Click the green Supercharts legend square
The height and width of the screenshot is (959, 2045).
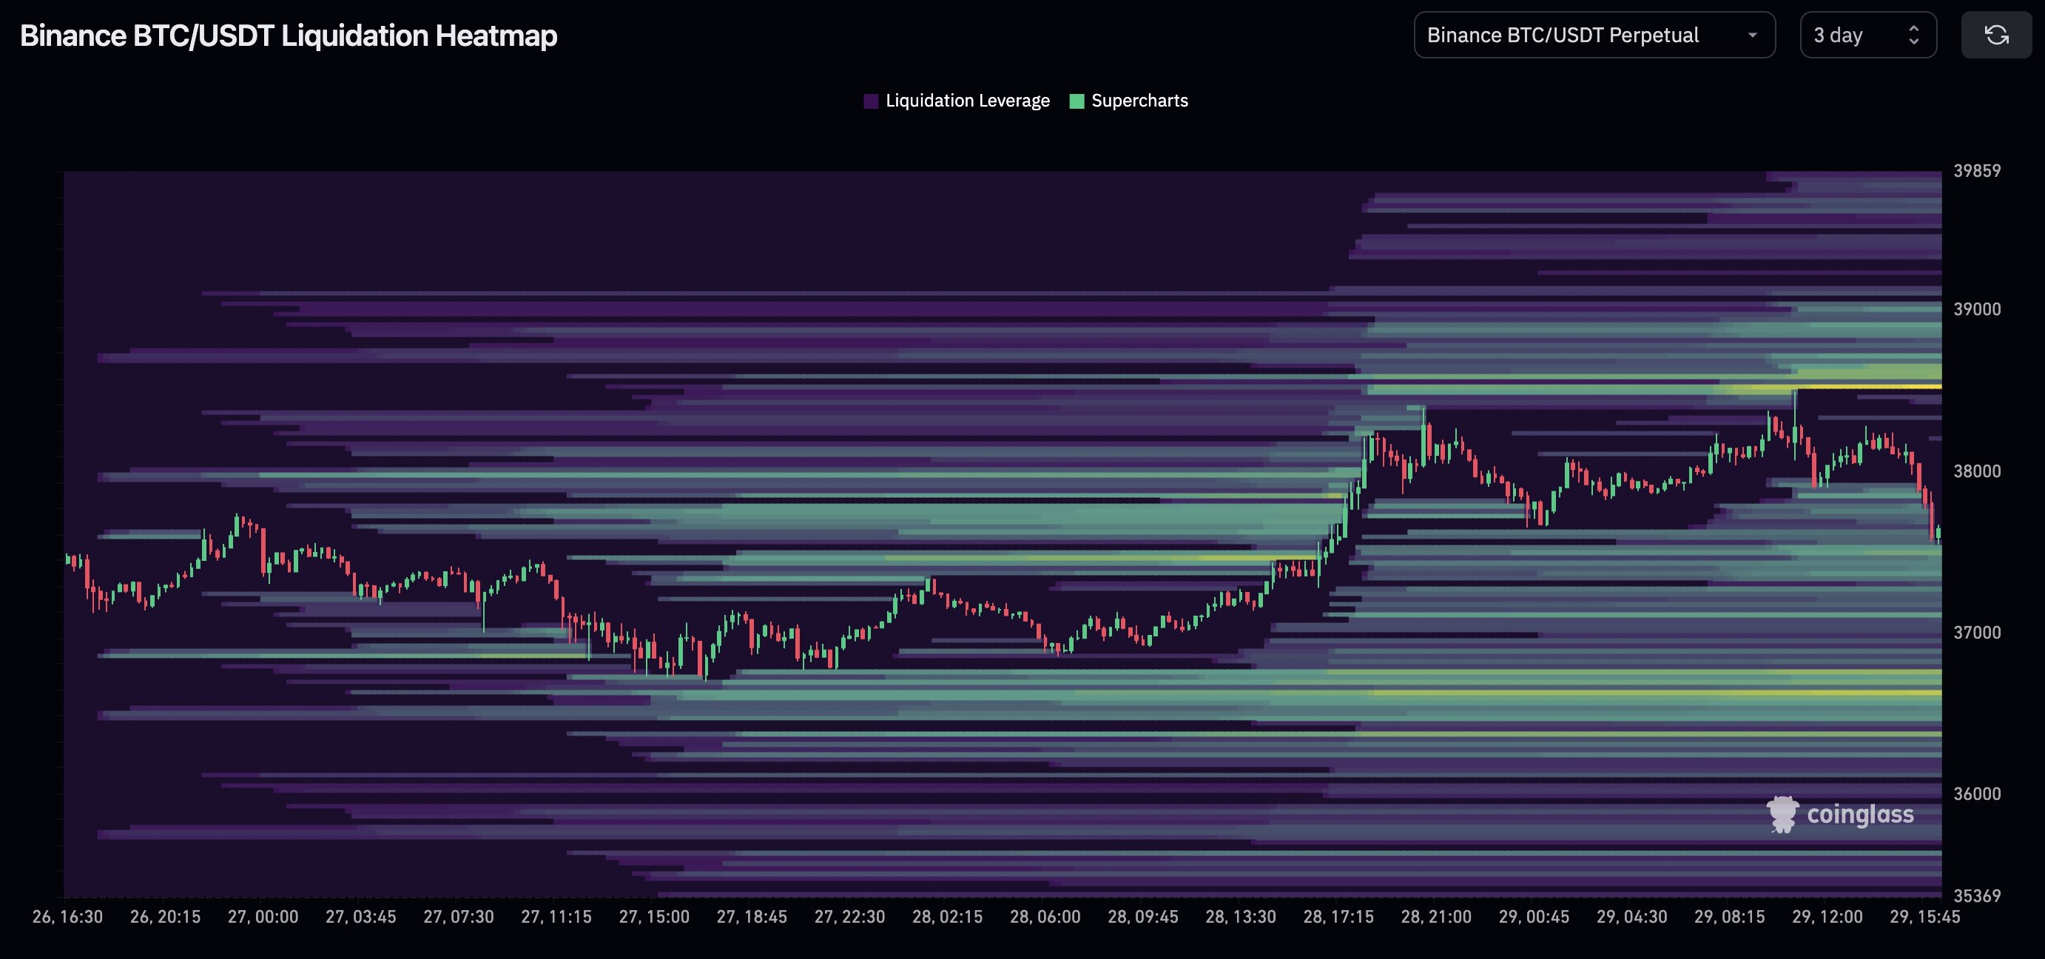coord(1077,101)
